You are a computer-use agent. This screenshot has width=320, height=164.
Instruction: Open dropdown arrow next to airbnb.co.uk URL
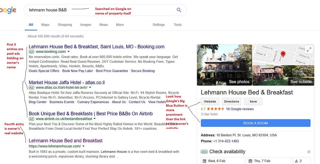click(95, 119)
